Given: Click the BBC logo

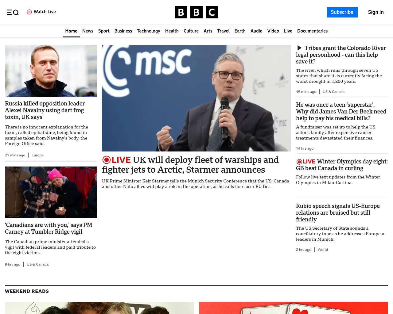Looking at the screenshot, I should [196, 12].
